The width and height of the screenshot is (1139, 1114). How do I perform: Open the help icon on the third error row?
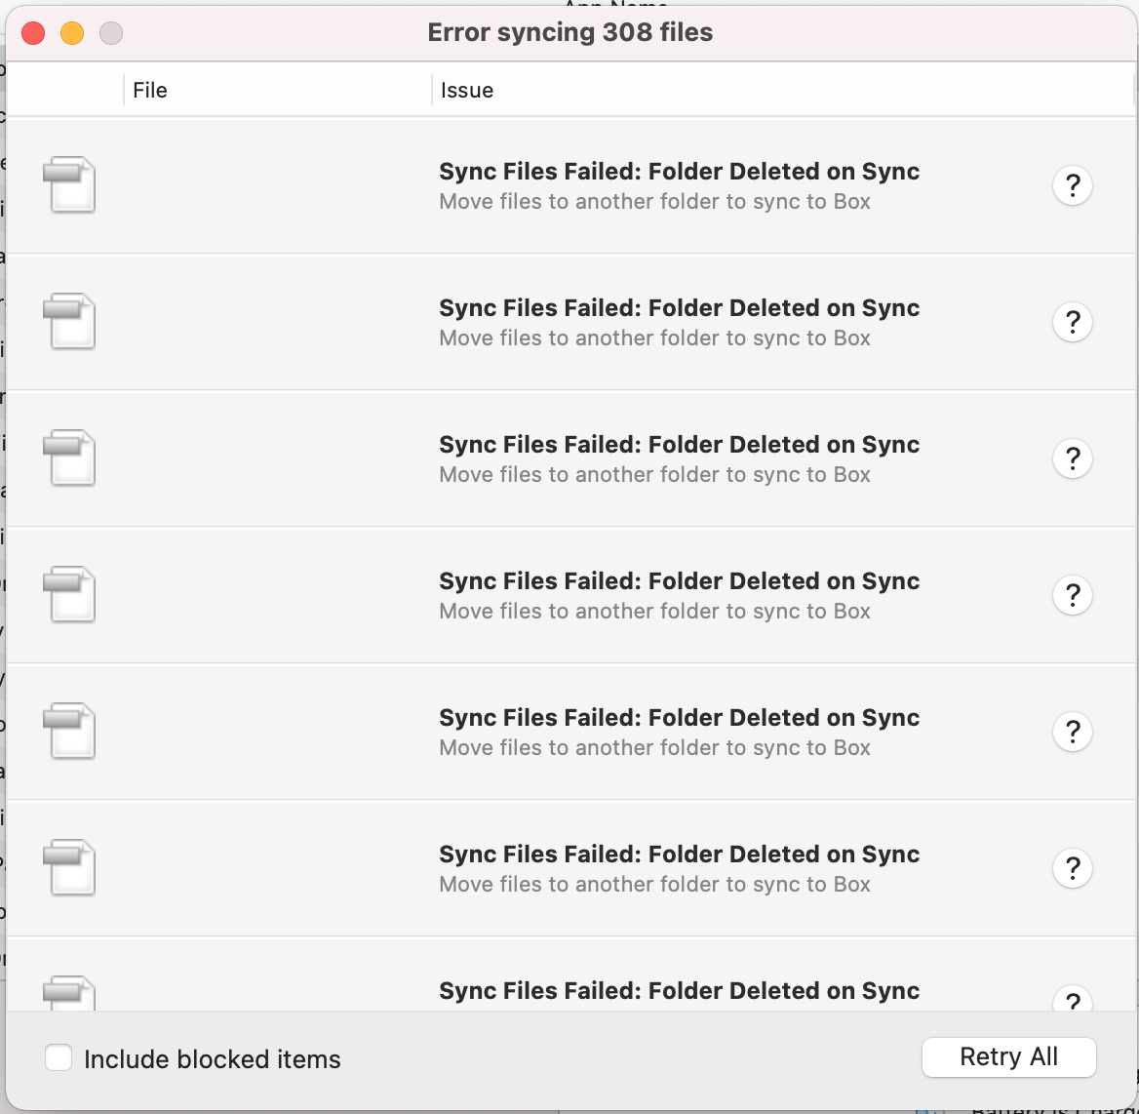1073,458
